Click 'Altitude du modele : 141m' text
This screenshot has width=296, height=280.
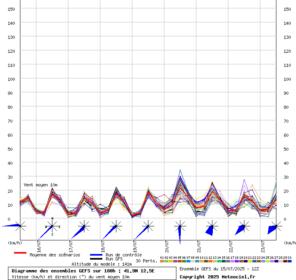[x=102, y=264]
